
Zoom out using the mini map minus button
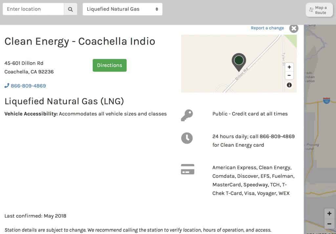pos(289,75)
